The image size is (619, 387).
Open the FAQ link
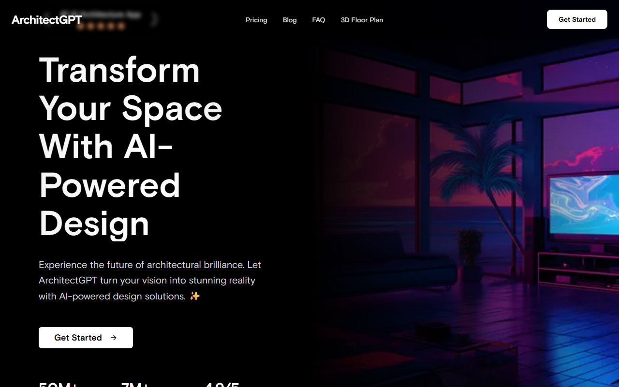coord(319,20)
